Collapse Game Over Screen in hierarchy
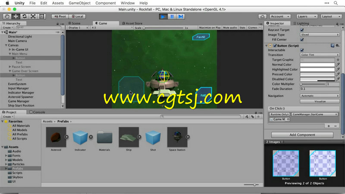The width and height of the screenshot is (345, 194). click(10, 71)
